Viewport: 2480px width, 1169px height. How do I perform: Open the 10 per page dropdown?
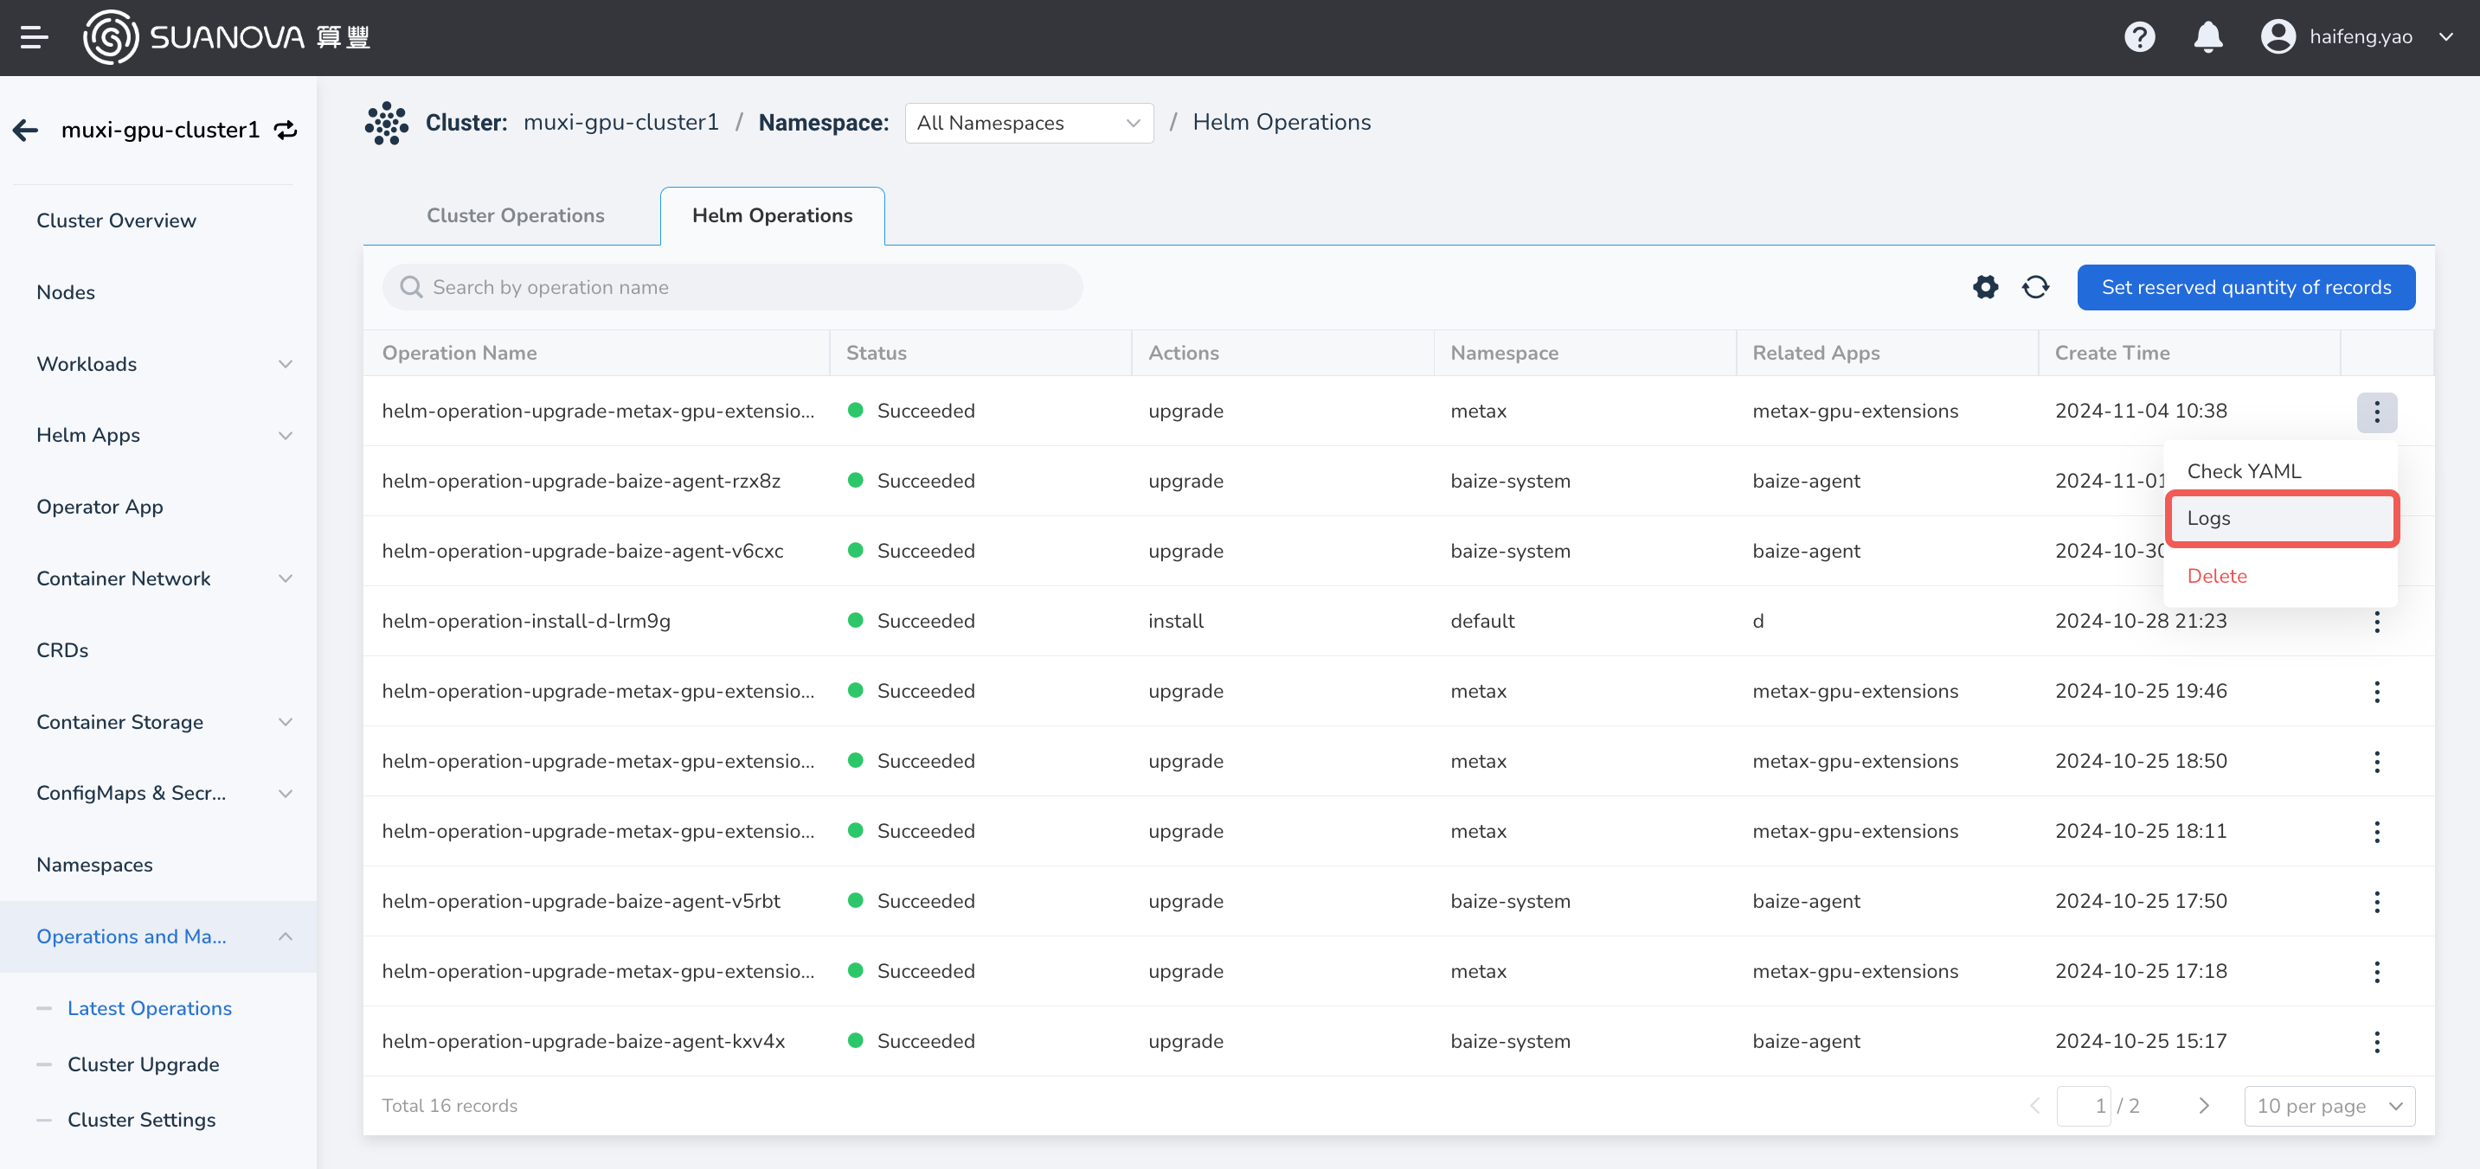point(2329,1106)
